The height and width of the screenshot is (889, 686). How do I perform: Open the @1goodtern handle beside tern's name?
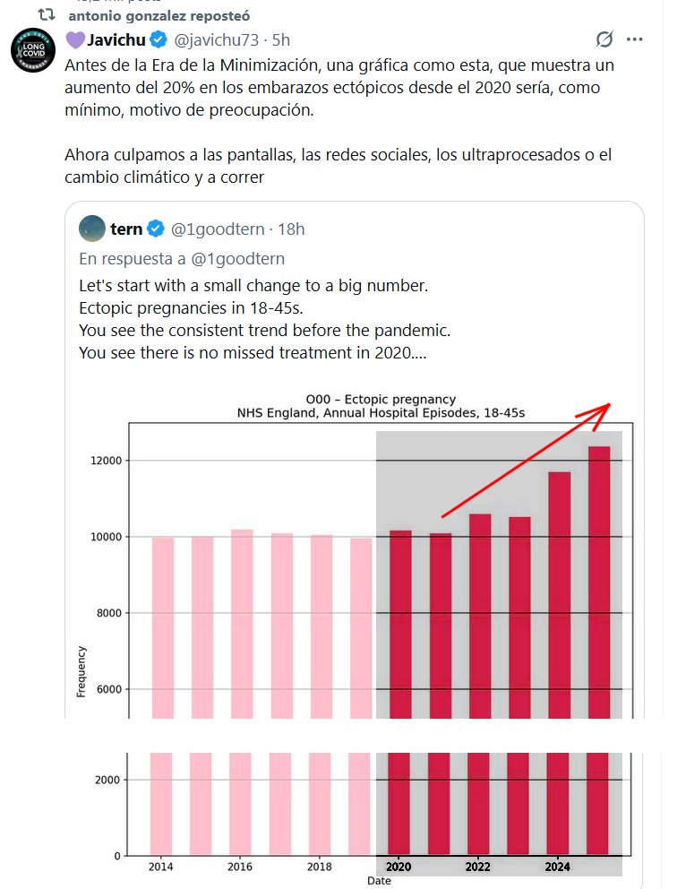(x=218, y=229)
